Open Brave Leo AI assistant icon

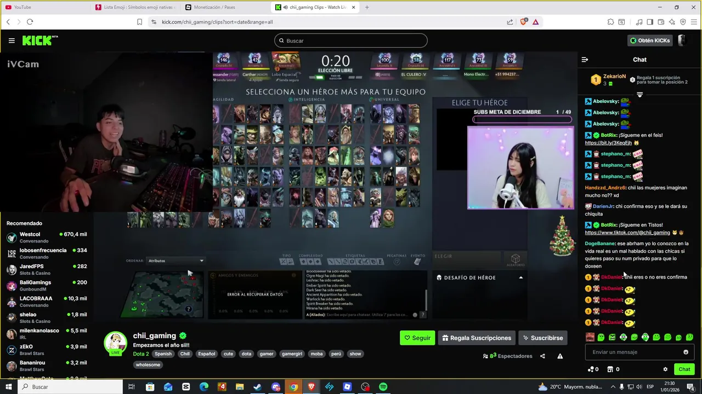[672, 22]
